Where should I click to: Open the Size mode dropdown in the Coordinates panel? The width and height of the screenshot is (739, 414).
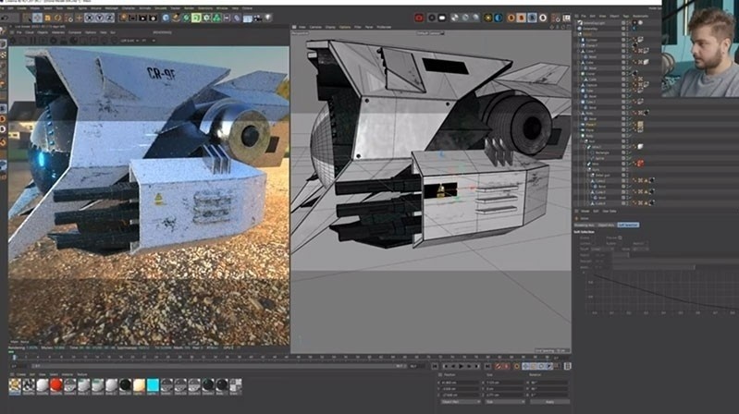click(504, 402)
